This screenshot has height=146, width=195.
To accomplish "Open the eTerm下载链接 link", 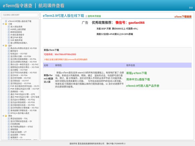I will 183,17.
